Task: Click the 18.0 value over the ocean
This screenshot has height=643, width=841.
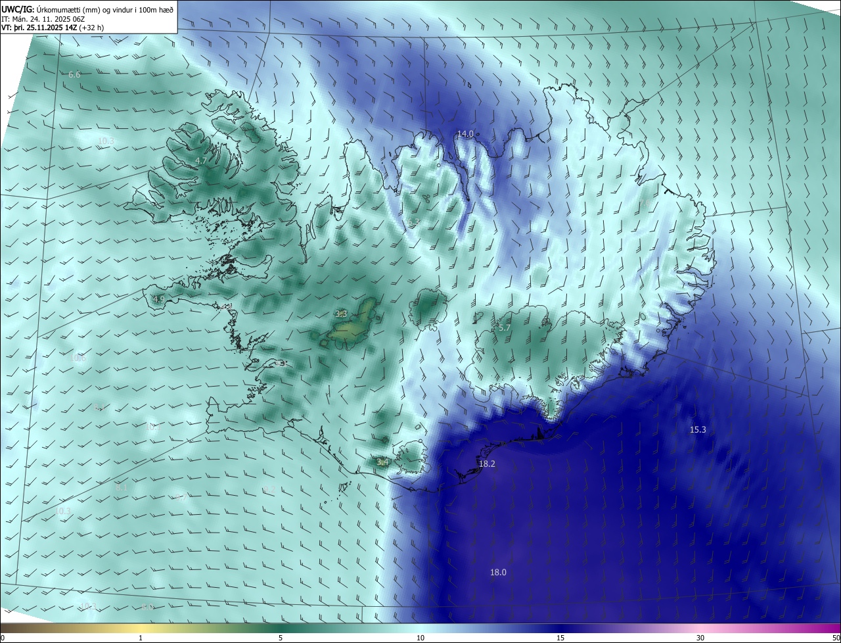Action: pyautogui.click(x=498, y=572)
